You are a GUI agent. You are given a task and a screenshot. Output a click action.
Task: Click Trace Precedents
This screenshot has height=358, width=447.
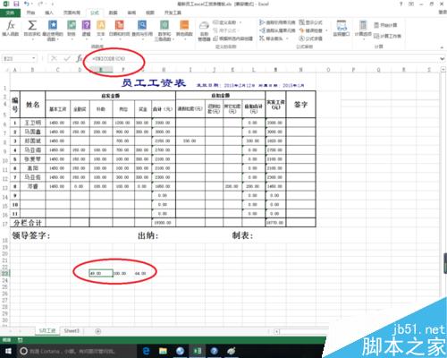click(x=277, y=22)
